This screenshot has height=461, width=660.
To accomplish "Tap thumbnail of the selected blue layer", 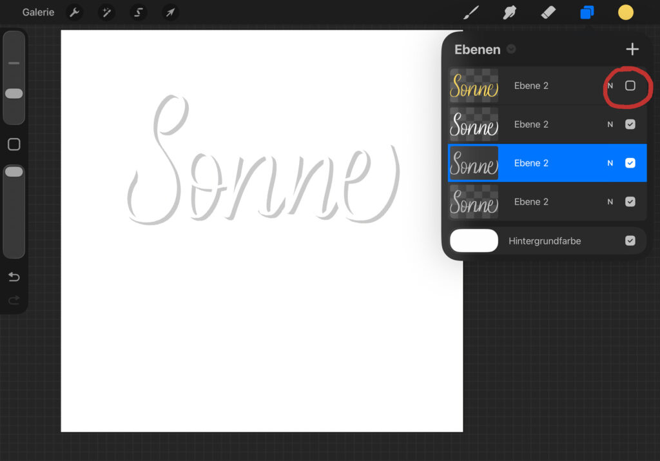I will (474, 163).
